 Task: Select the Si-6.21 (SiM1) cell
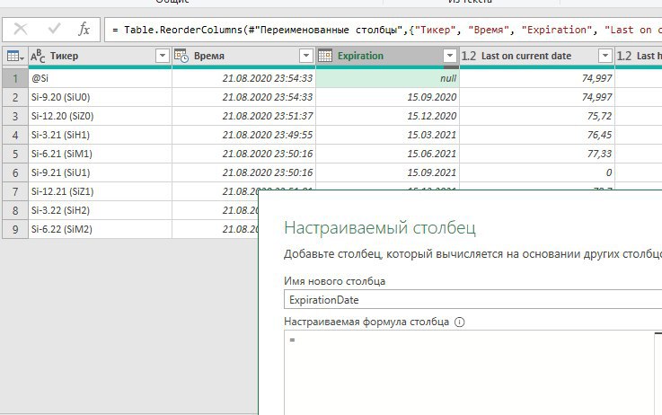tap(100, 154)
